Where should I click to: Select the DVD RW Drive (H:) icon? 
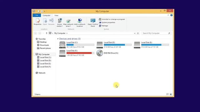(x=100, y=53)
